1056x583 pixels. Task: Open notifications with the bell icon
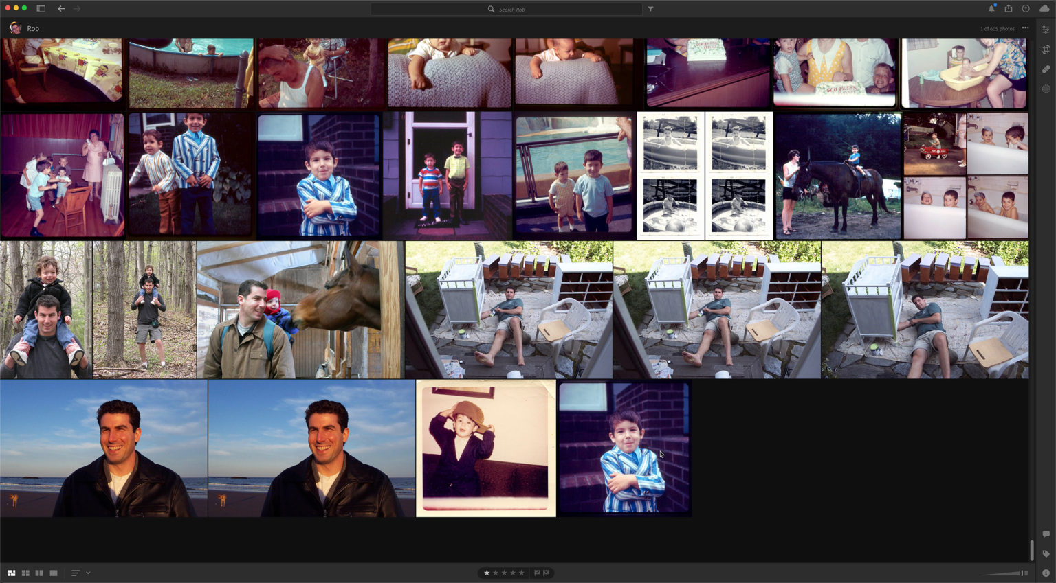(x=991, y=8)
